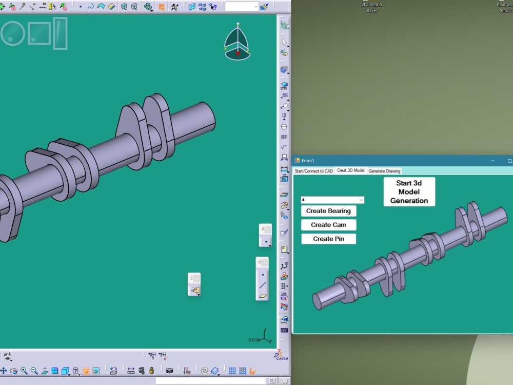This screenshot has width=513, height=385.
Task: Open the Creat 3D Model tab
Action: click(x=351, y=170)
